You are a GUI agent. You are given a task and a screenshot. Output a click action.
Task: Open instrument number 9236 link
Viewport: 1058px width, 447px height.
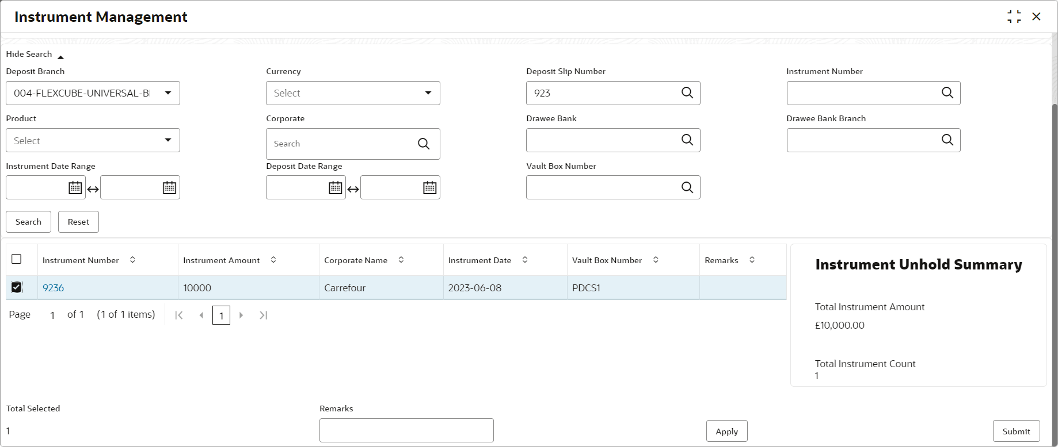[53, 288]
